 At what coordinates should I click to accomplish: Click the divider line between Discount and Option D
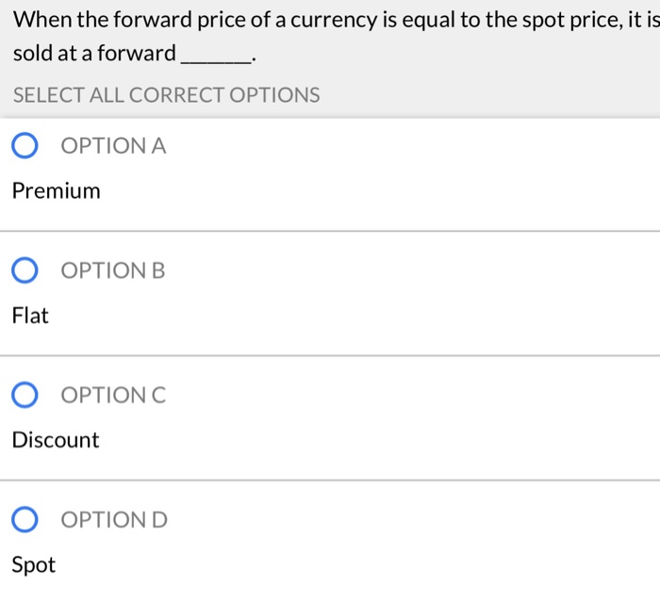[330, 480]
